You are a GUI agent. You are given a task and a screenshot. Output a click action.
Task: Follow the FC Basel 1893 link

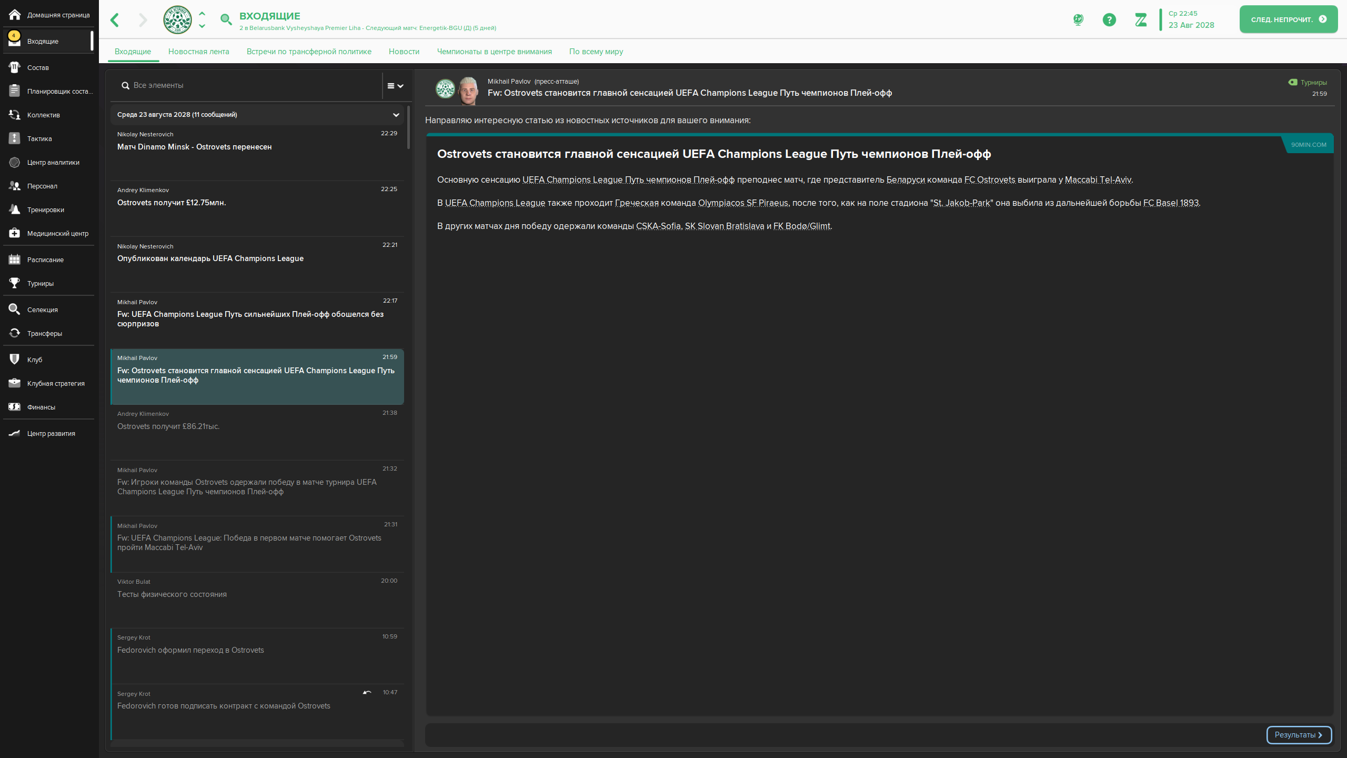(x=1171, y=203)
